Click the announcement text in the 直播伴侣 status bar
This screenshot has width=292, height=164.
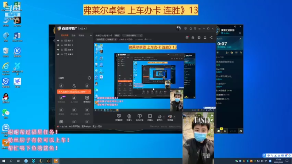coord(81,126)
